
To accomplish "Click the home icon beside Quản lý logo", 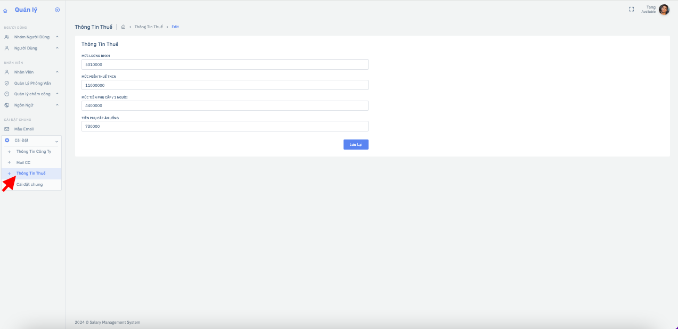I will click(x=6, y=10).
